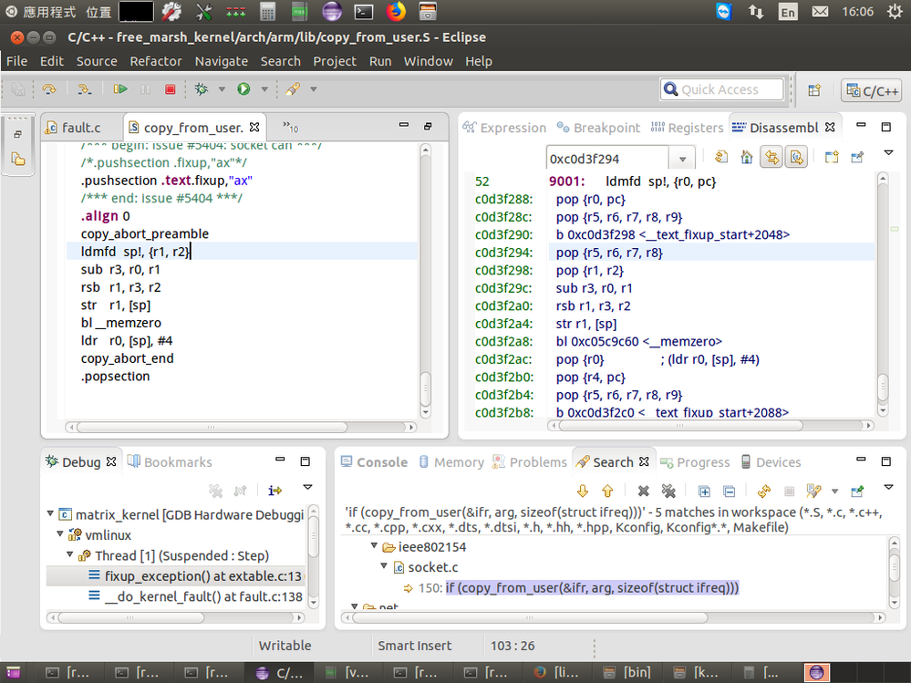Click the Suspend debug button
Image resolution: width=911 pixels, height=683 pixels.
point(145,88)
